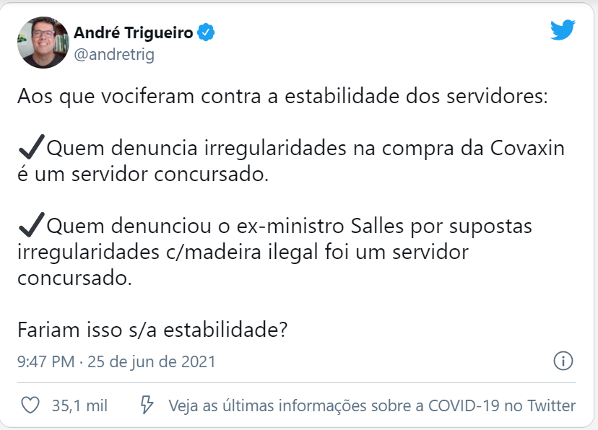Image resolution: width=598 pixels, height=430 pixels.
Task: Open the COVID-19 últimas informações link
Action: pos(372,405)
